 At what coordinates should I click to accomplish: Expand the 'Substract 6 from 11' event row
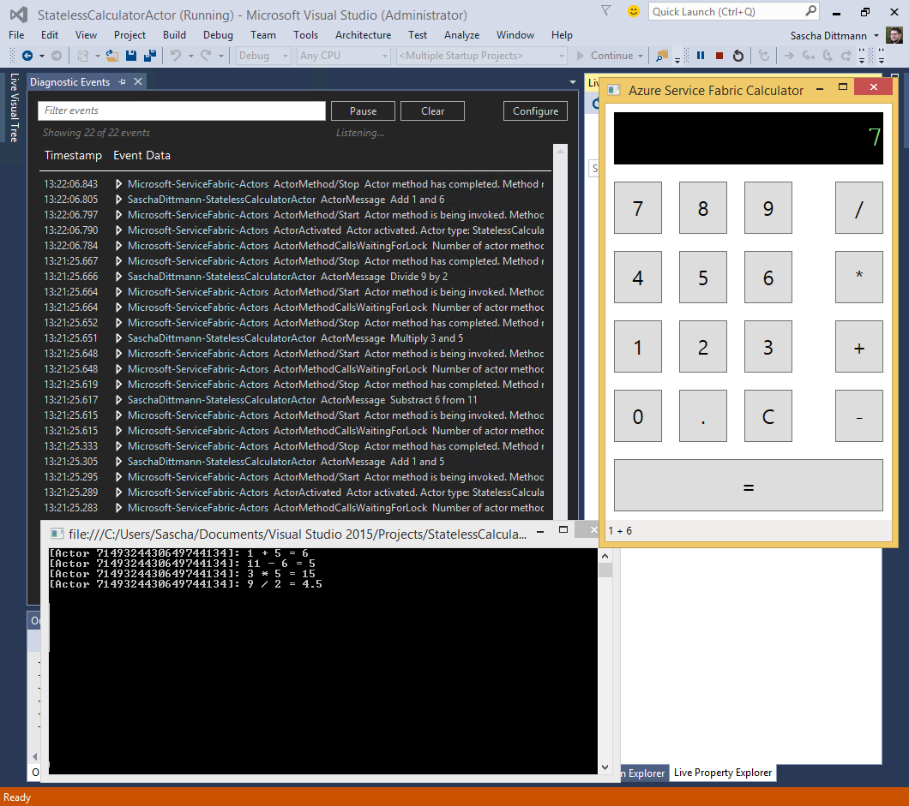click(118, 399)
